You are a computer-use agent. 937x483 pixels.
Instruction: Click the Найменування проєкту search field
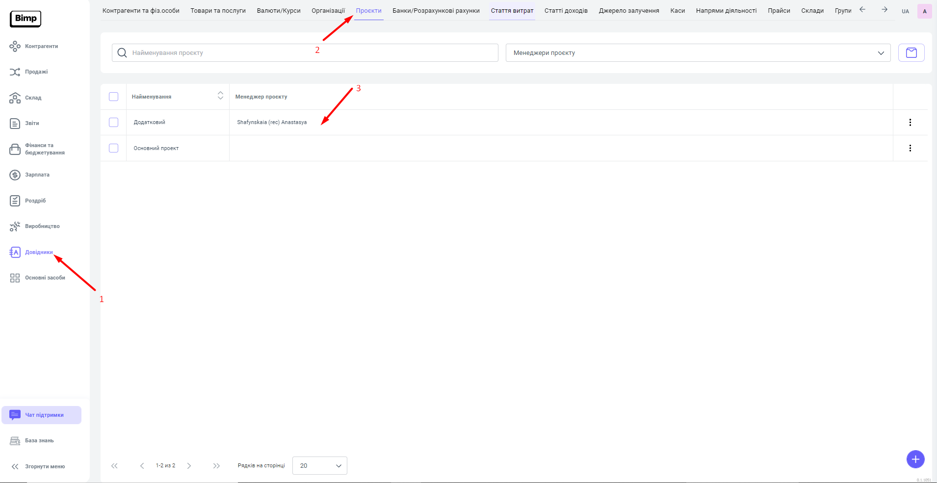(x=309, y=53)
